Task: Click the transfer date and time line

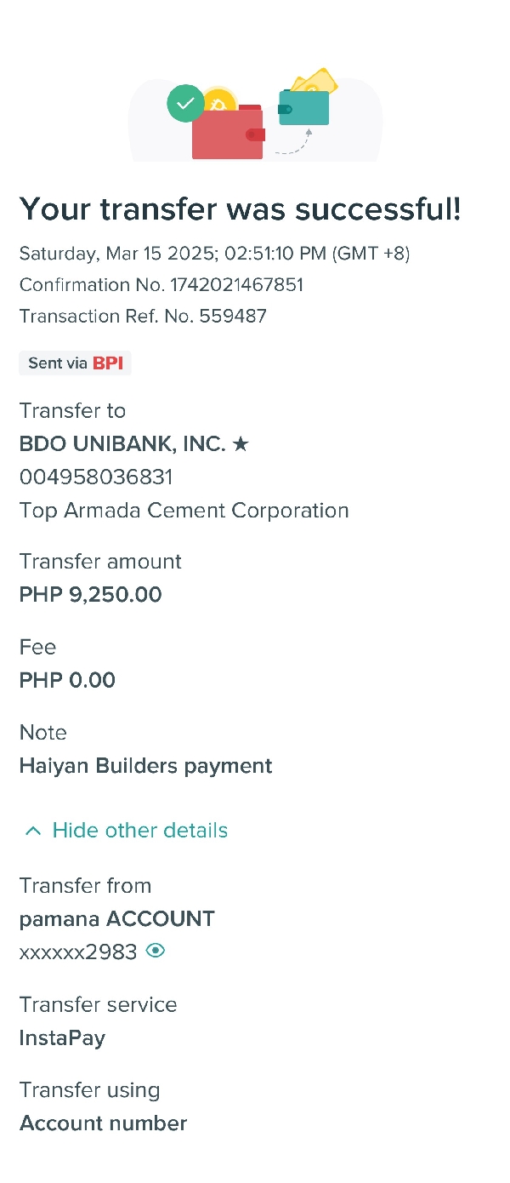Action: [x=214, y=253]
